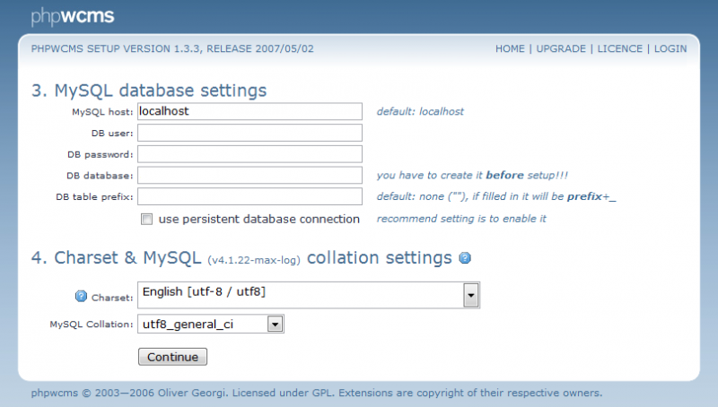The image size is (718, 407).
Task: Click into the MySQL host field
Action: (250, 111)
